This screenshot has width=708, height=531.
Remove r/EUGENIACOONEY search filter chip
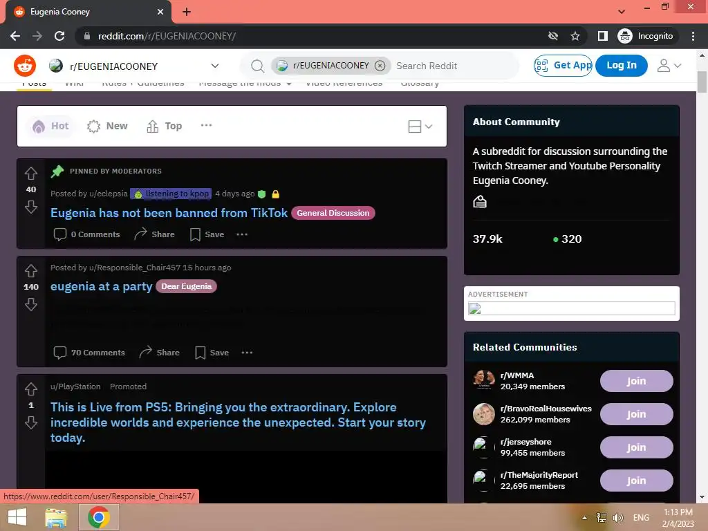380,66
